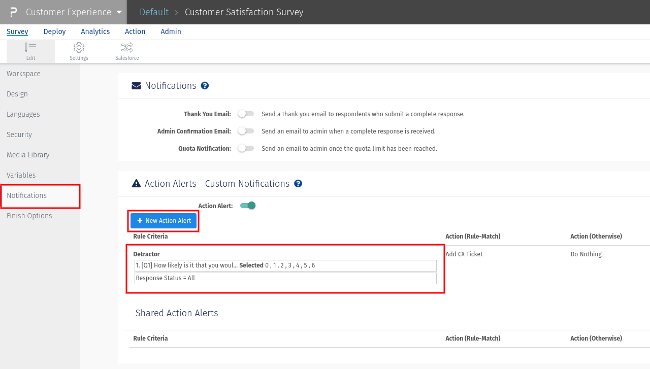The image size is (650, 369).
Task: Click the envelope icon beside Notifications
Action: point(136,86)
